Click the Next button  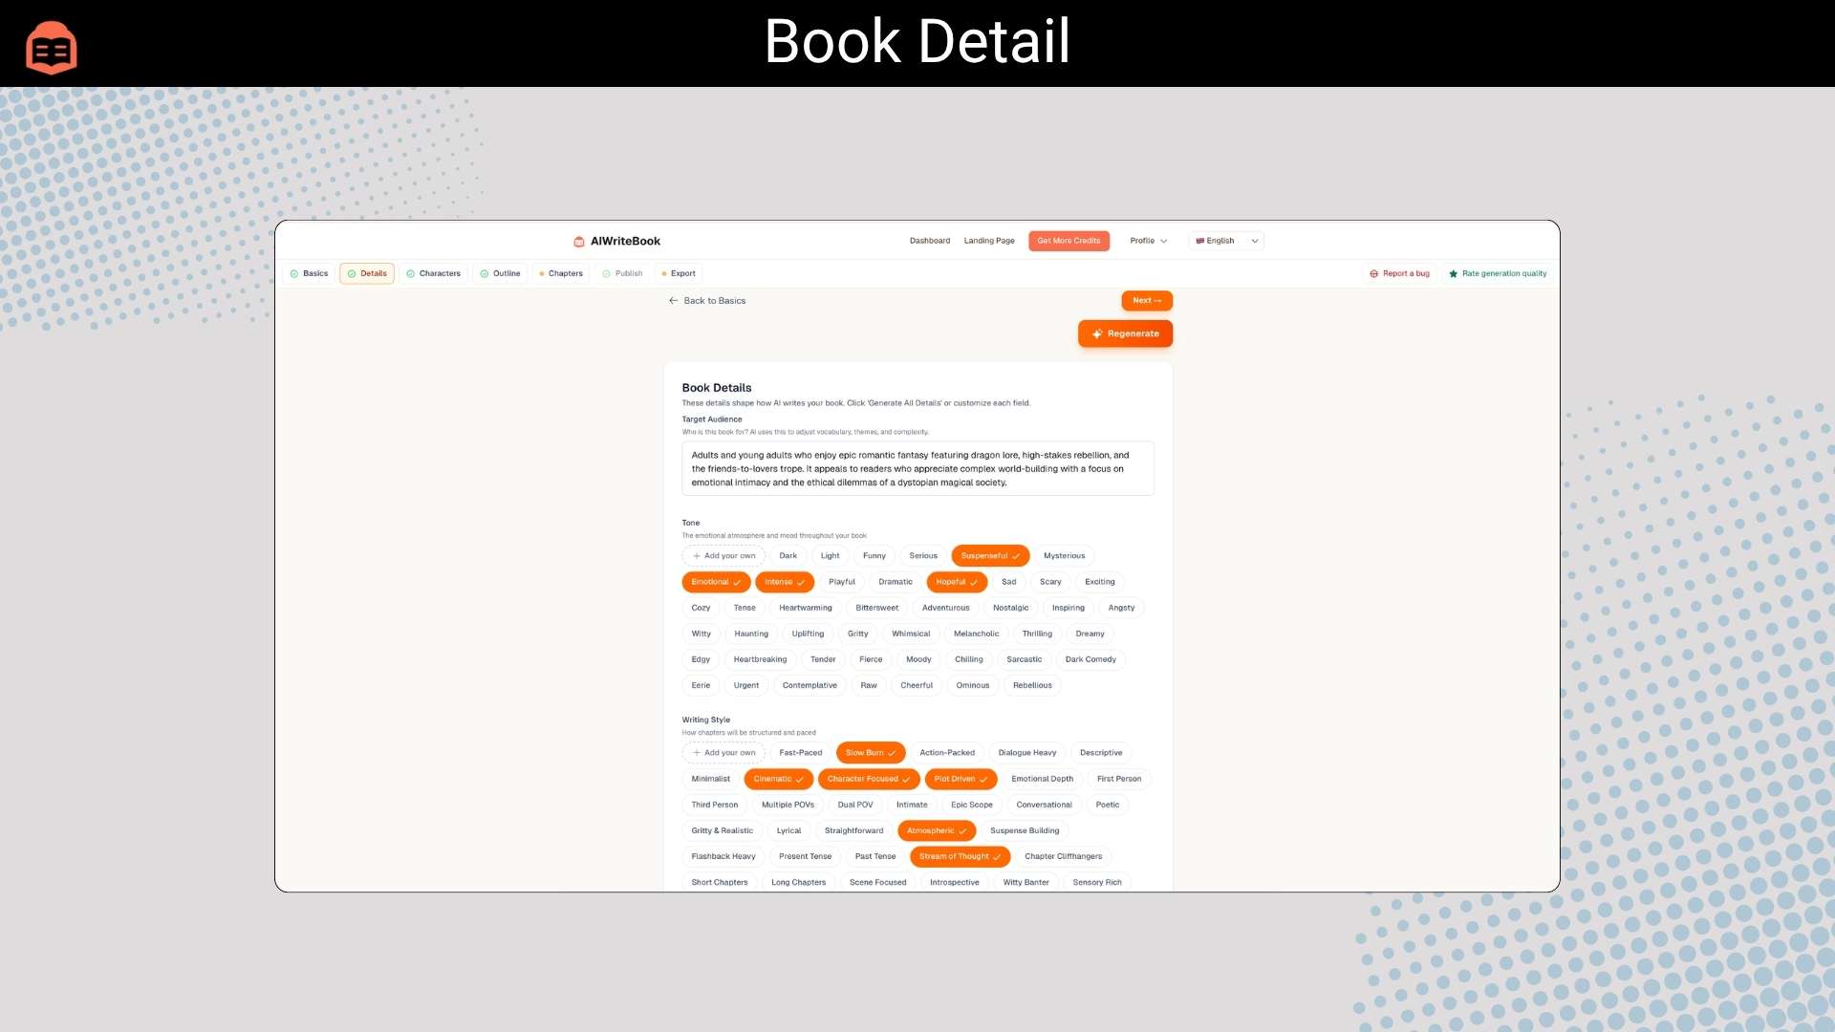click(1146, 300)
